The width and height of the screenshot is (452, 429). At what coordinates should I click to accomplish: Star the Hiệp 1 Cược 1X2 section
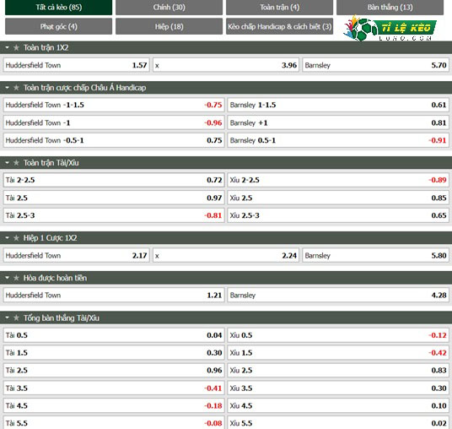[16, 238]
